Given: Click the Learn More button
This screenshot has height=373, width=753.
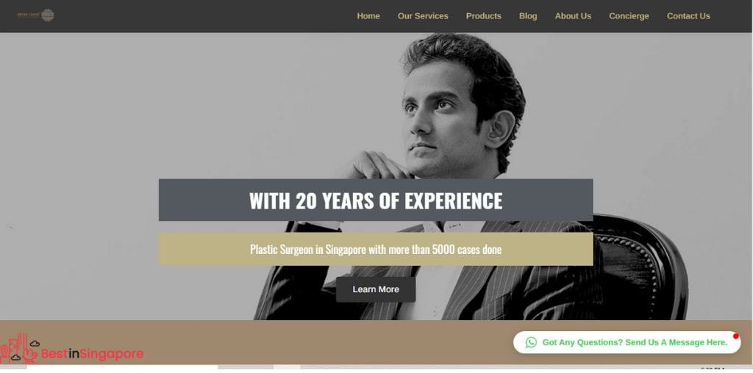Looking at the screenshot, I should (x=376, y=289).
